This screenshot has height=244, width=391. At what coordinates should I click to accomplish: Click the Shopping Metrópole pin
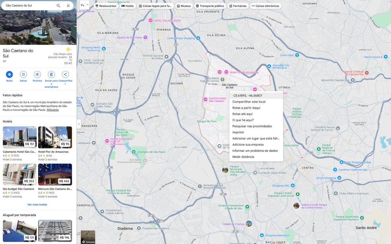[x=261, y=235]
